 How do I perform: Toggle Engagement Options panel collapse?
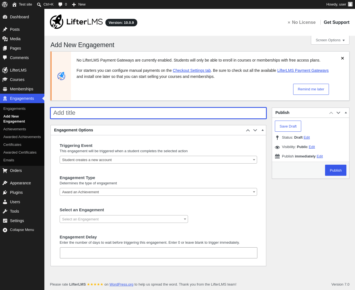[x=263, y=130]
